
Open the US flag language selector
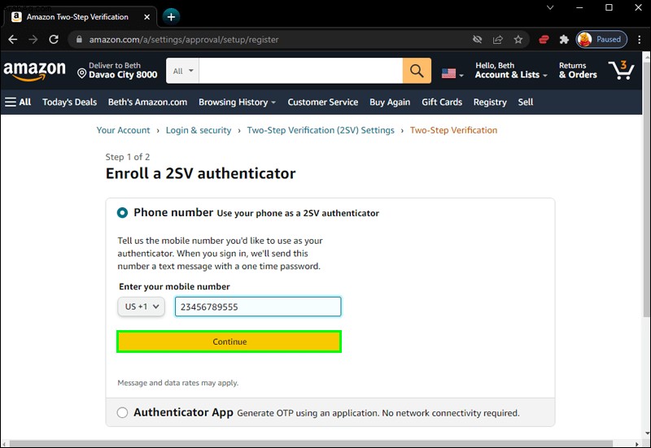(x=452, y=73)
